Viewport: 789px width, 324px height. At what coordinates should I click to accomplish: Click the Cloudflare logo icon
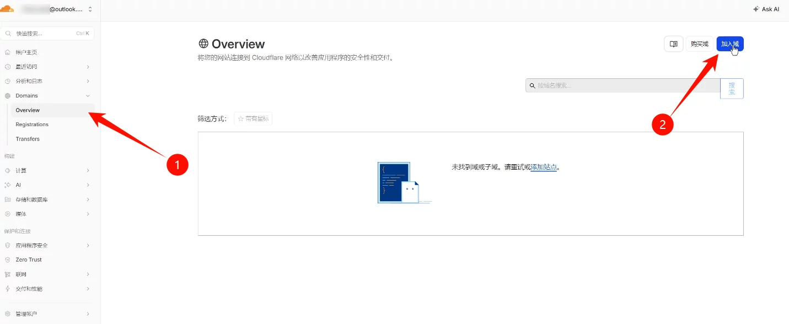click(x=7, y=9)
